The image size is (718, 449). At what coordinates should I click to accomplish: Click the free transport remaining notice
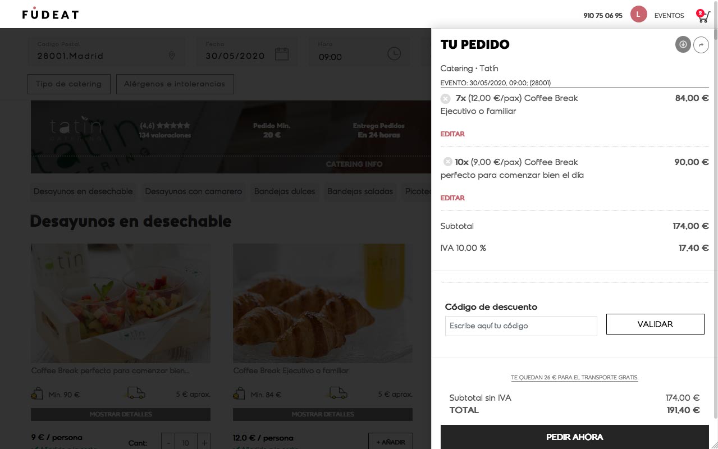574,378
